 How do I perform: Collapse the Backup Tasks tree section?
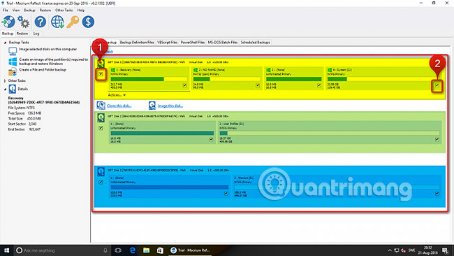pyautogui.click(x=5, y=43)
